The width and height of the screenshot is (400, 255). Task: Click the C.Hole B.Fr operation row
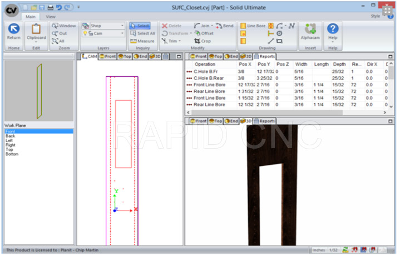pos(288,72)
